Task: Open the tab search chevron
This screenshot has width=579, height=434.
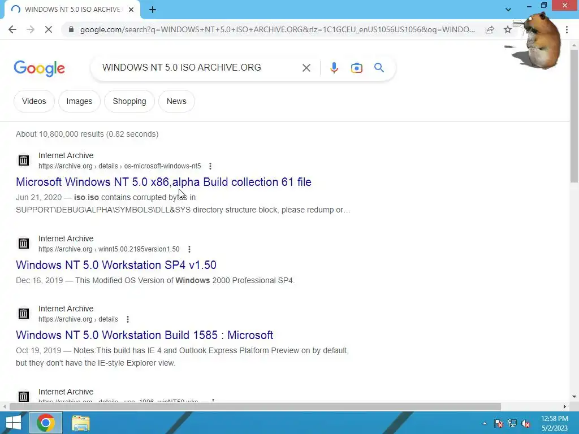Action: (508, 10)
